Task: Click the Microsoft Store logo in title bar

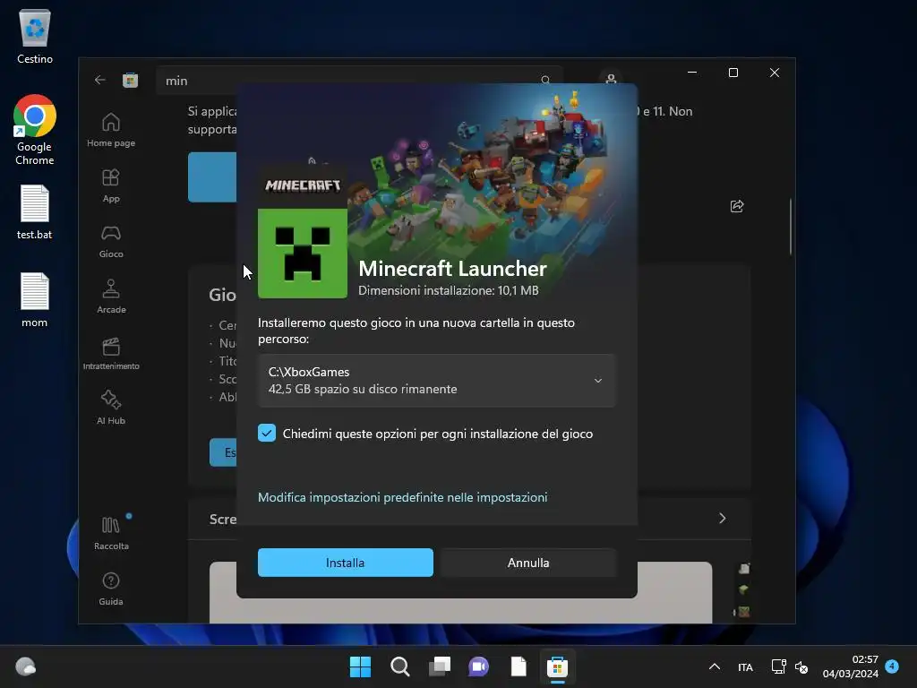Action: 131,80
